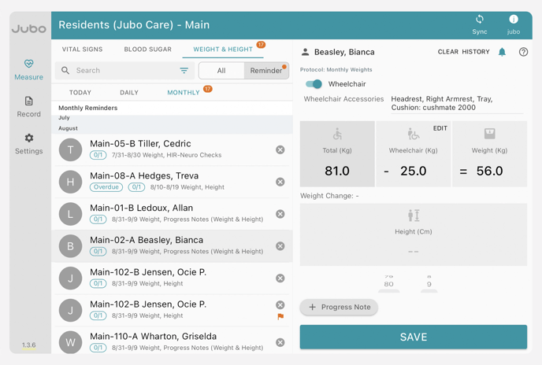This screenshot has width=542, height=365.
Task: Select the Wheelchair (Kg) 25.0 value
Action: pos(414,171)
